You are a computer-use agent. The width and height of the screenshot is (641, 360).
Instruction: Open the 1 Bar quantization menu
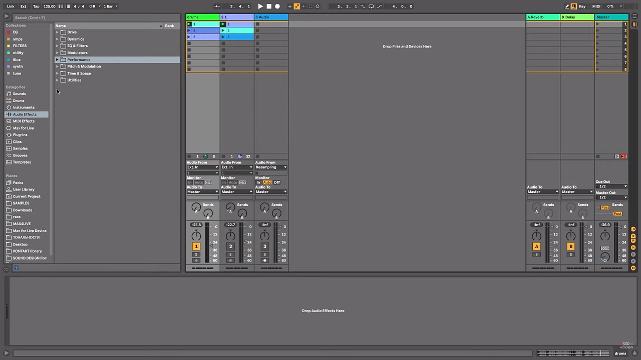point(110,6)
